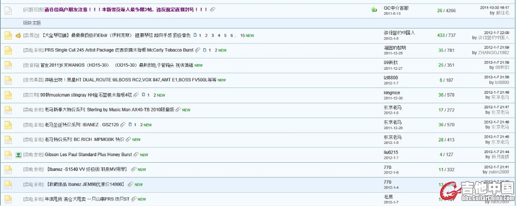Image resolution: width=518 pixels, height=206 pixels.
Task: Open author profile GC中介客服
Action: (396, 8)
